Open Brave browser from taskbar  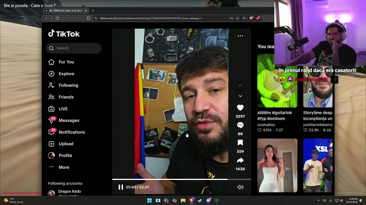192,200
